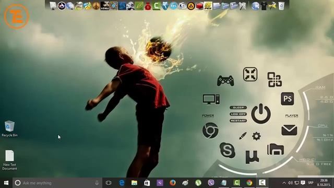Image resolution: width=334 pixels, height=188 pixels.
Task: Open the round blue BS icon in the dock
Action: tap(174, 6)
